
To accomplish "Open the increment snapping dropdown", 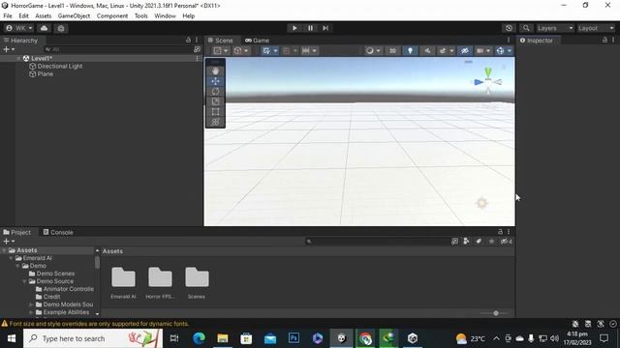I will (310, 50).
